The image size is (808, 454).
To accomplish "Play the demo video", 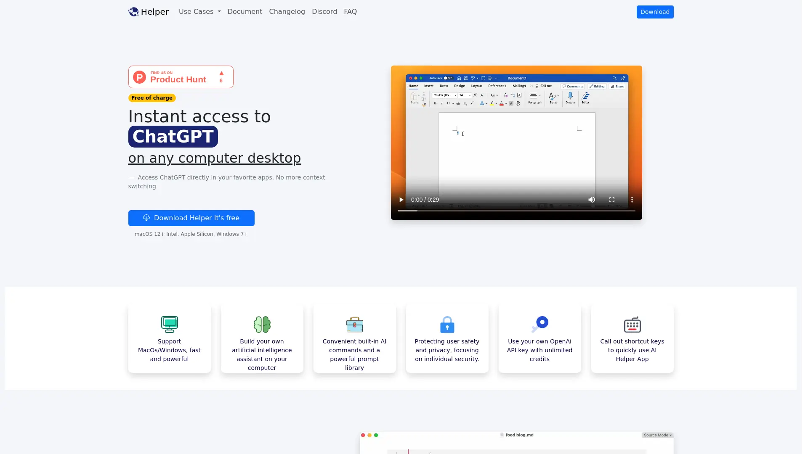I will 401,200.
